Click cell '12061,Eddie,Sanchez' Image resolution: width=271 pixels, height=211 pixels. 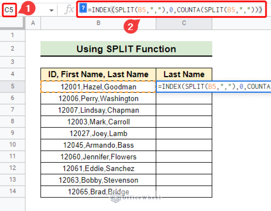click(x=98, y=169)
